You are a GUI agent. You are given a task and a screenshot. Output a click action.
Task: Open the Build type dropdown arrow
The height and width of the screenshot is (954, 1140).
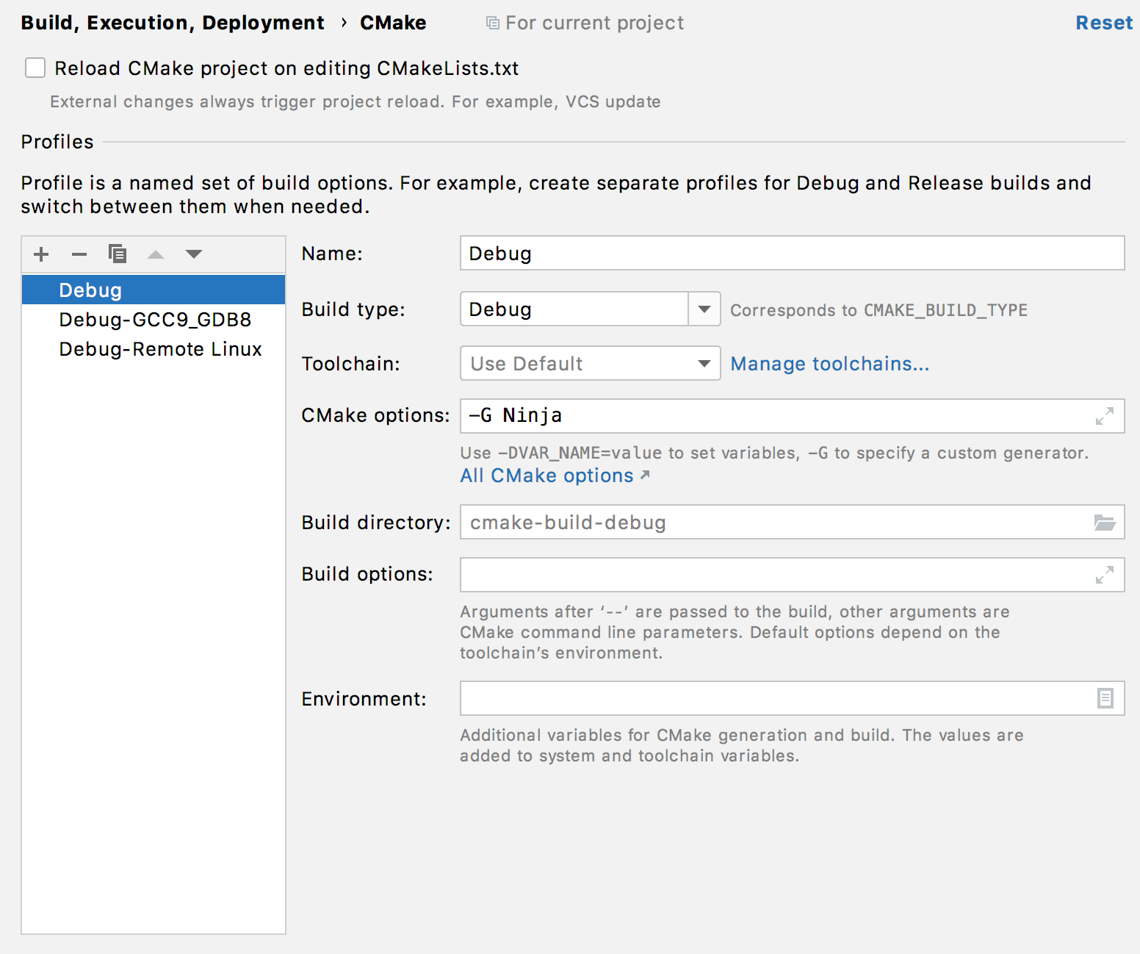[704, 309]
